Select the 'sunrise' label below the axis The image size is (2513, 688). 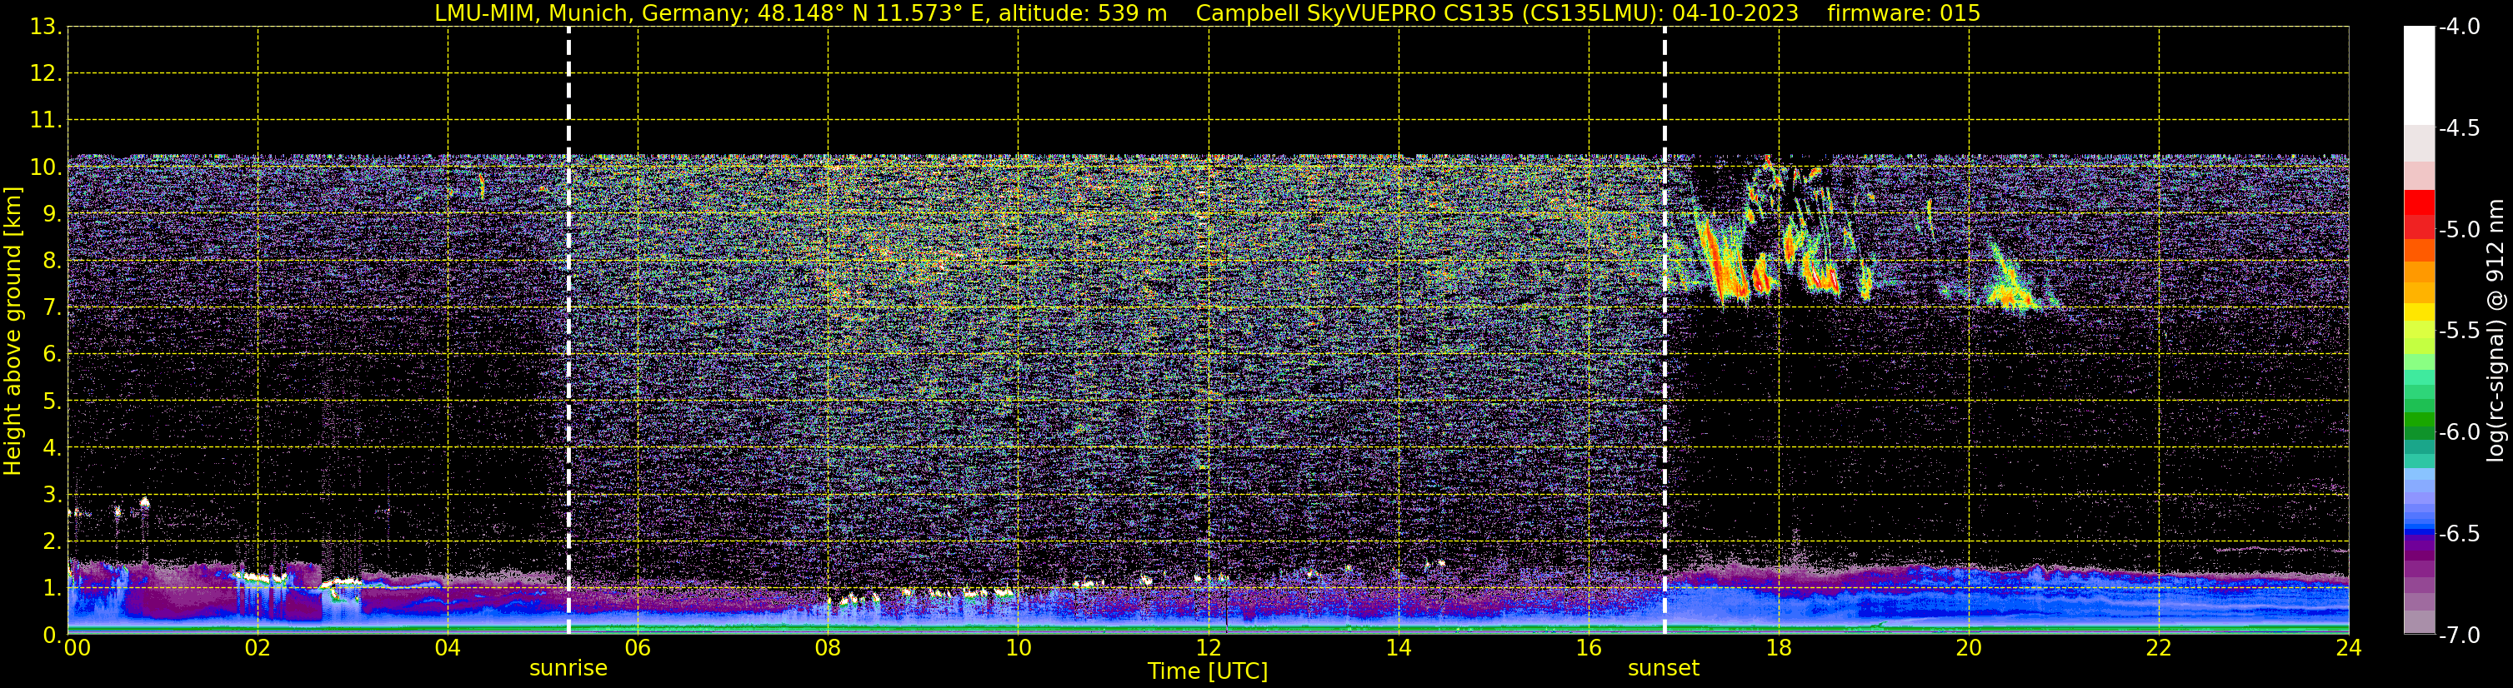pos(568,669)
